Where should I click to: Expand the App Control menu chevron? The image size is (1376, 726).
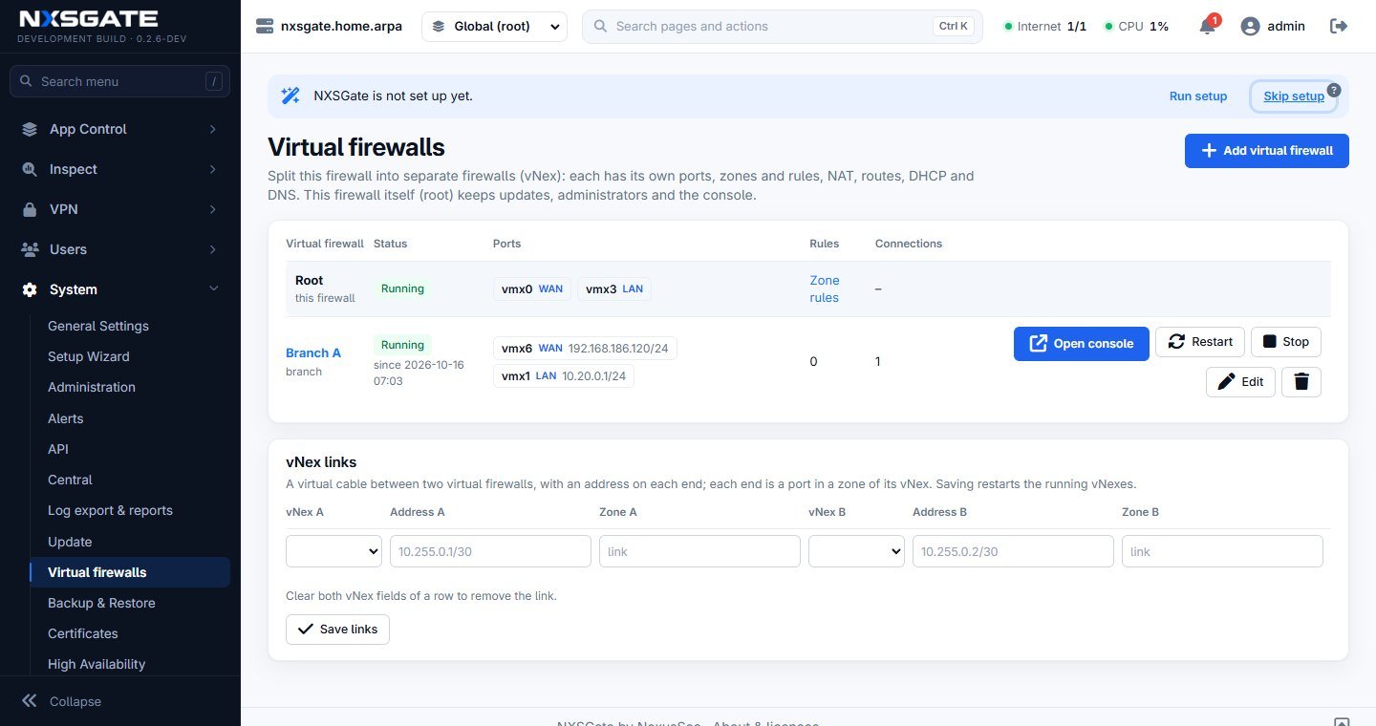coord(212,129)
